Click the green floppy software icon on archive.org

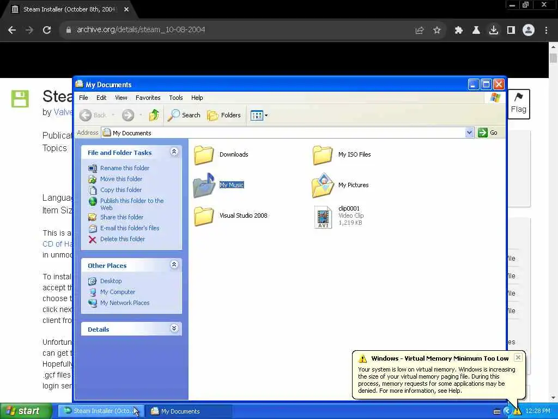pyautogui.click(x=20, y=99)
